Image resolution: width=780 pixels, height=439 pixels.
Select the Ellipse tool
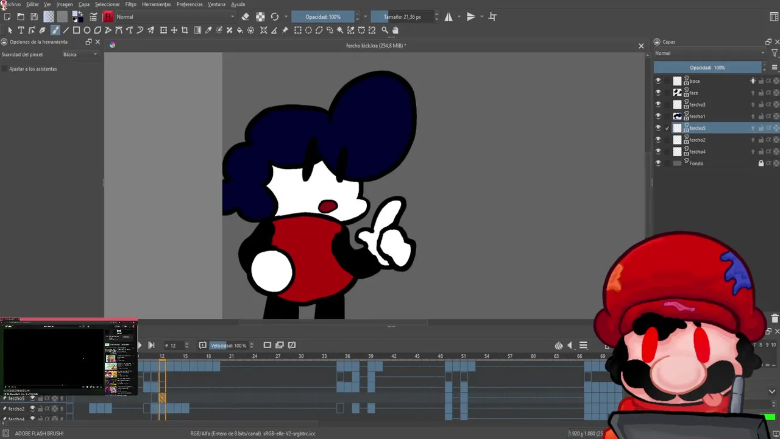pyautogui.click(x=87, y=30)
